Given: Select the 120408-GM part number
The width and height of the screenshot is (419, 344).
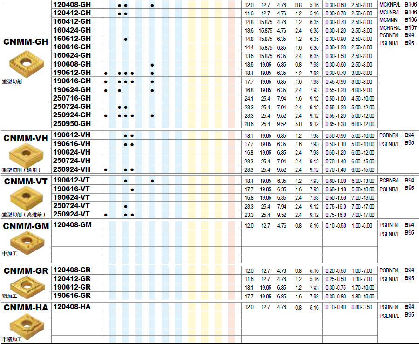Looking at the screenshot, I should coord(73,225).
